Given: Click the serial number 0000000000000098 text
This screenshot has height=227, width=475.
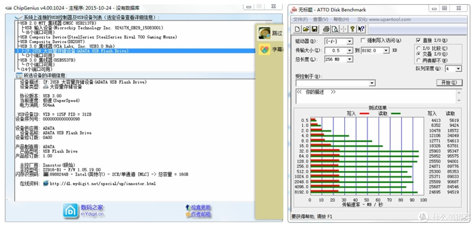Looking at the screenshot, I should 62,119.
